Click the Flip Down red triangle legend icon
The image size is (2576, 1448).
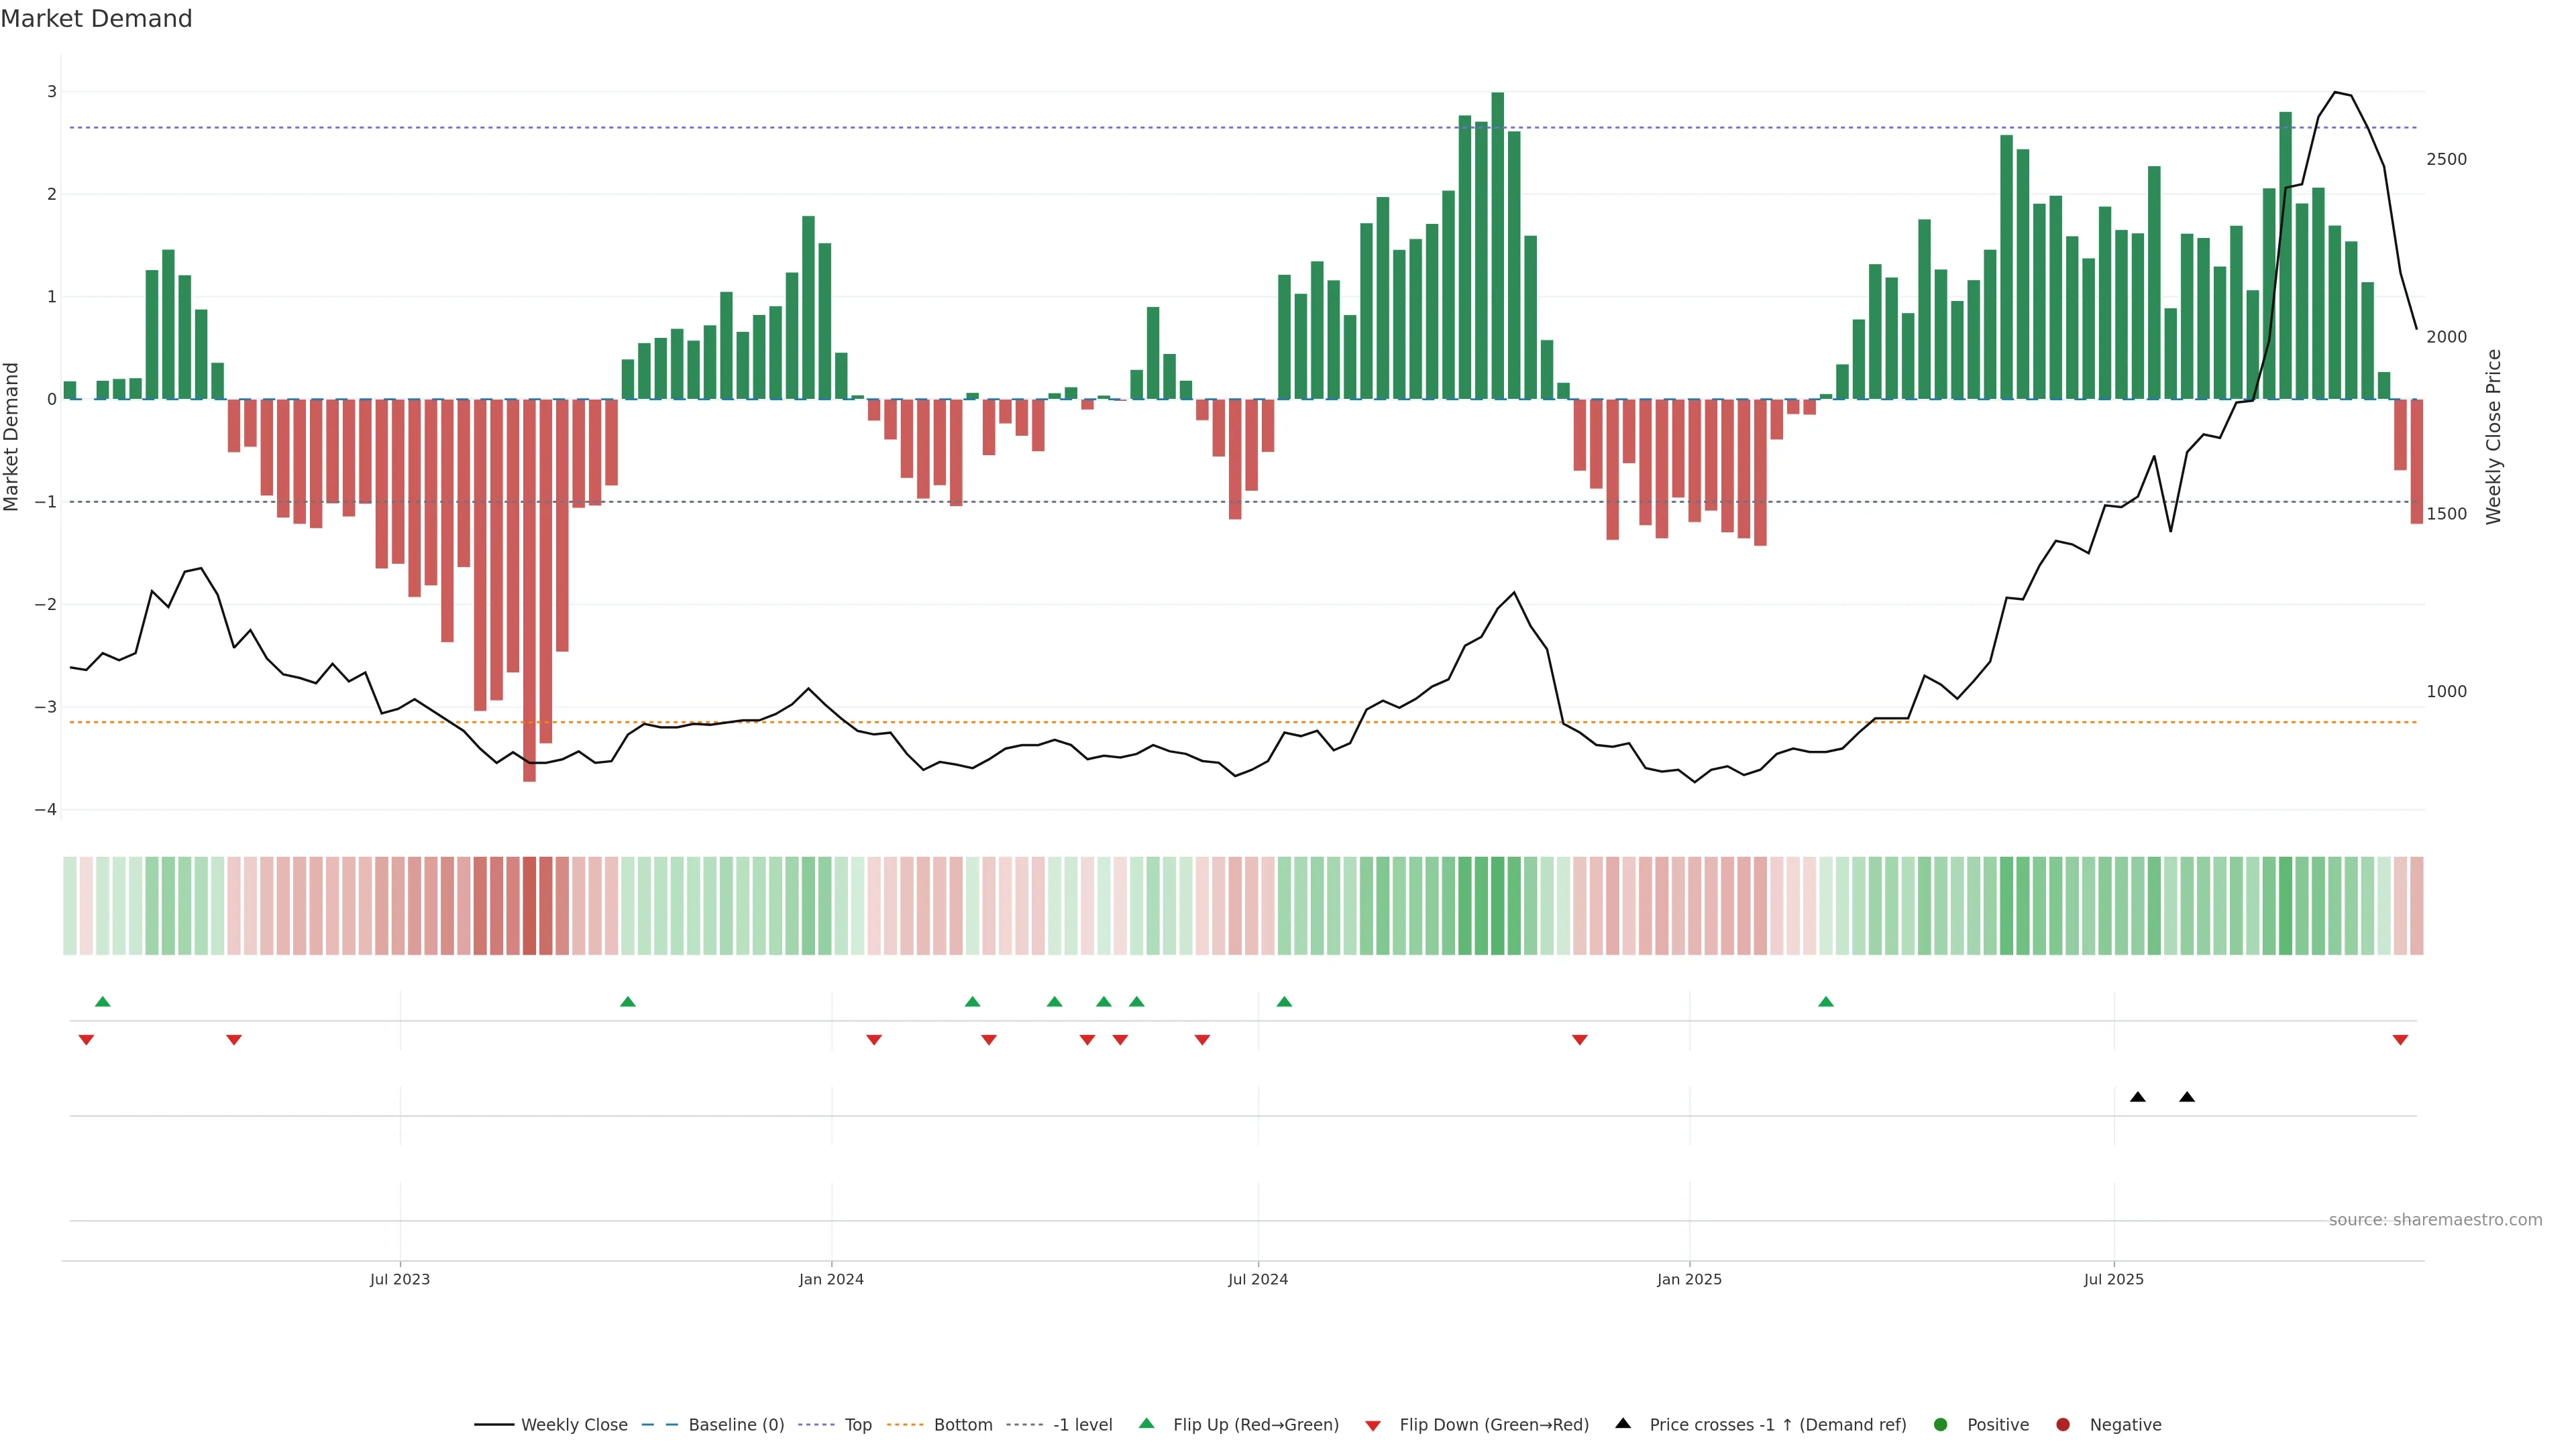pos(1373,1425)
